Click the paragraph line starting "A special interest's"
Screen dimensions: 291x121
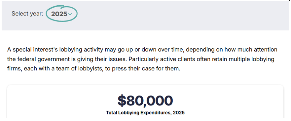tap(142, 50)
